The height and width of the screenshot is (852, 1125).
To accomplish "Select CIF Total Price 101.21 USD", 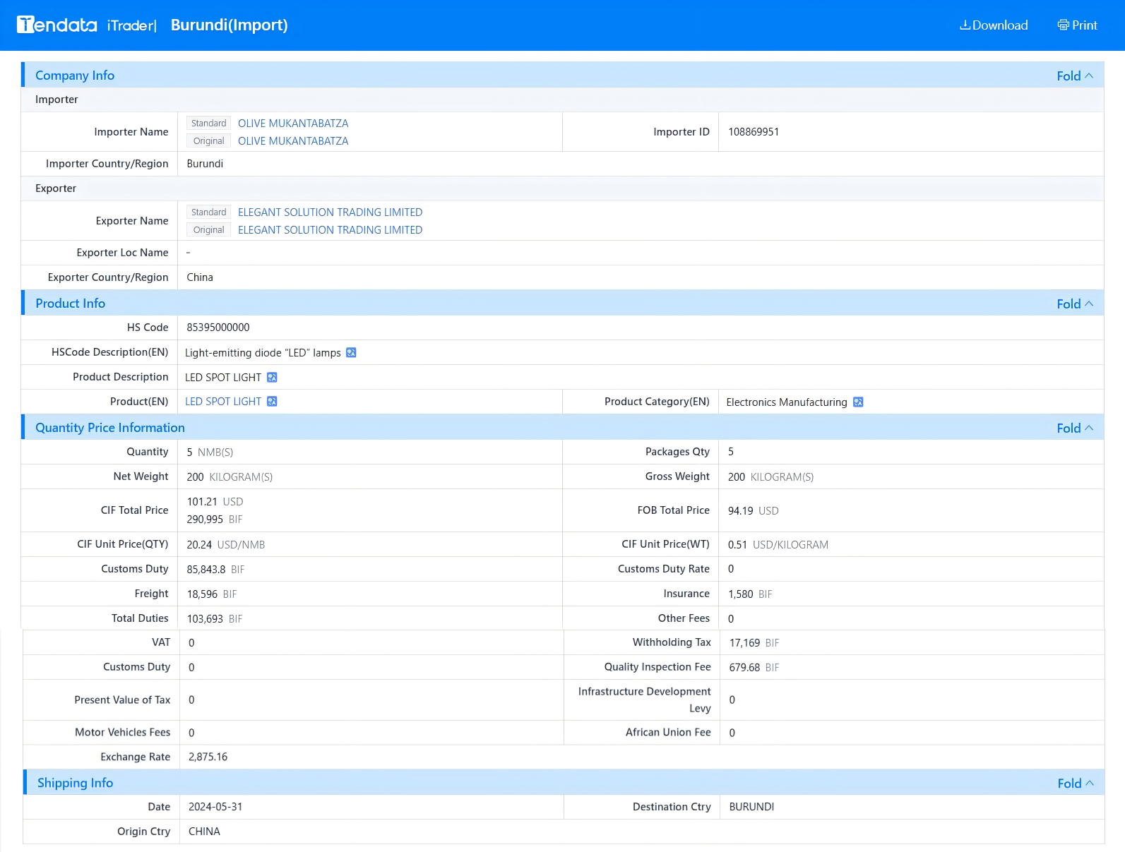I will 215,502.
